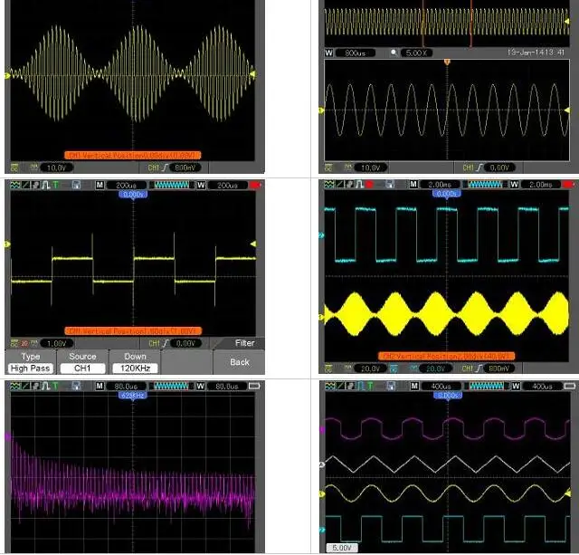Click the Back softkey in filter menu
Image resolution: width=579 pixels, height=555 pixels.
coord(239,362)
